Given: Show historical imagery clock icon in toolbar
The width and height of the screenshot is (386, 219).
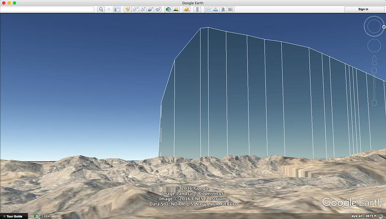Looking at the screenshot, I should [168, 9].
